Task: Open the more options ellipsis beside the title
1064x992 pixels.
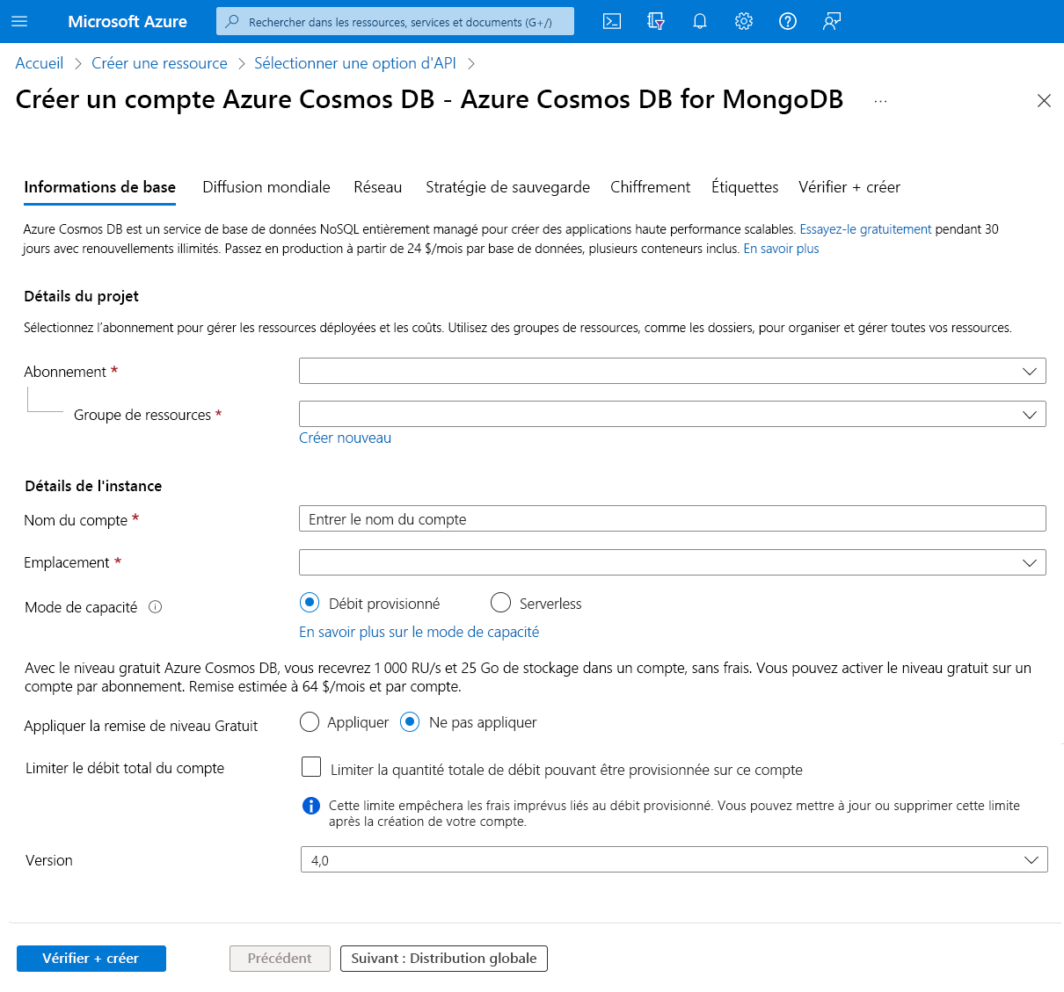Action: (880, 101)
